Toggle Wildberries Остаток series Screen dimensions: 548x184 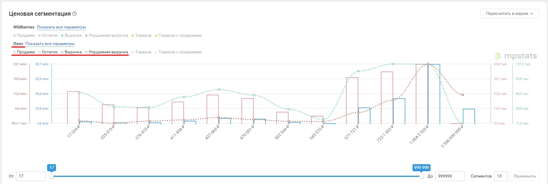(48, 35)
